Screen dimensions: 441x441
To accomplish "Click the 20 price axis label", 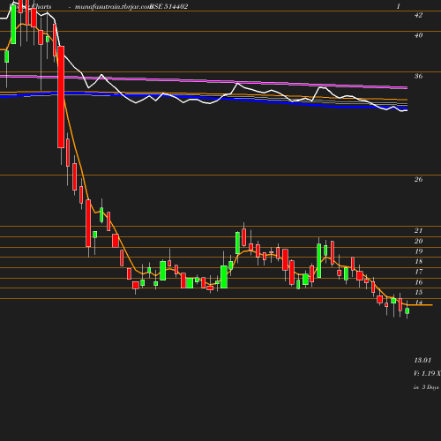I will [x=418, y=241].
